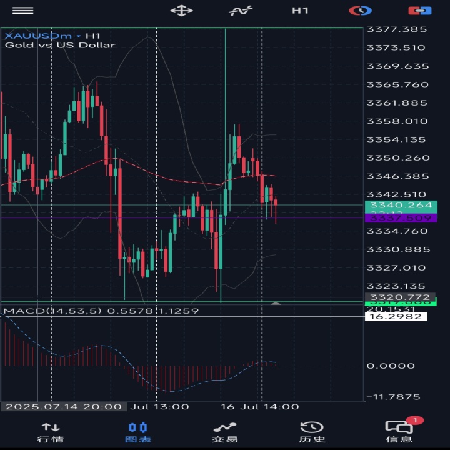Click the XAUUSDm symbol name

point(38,36)
